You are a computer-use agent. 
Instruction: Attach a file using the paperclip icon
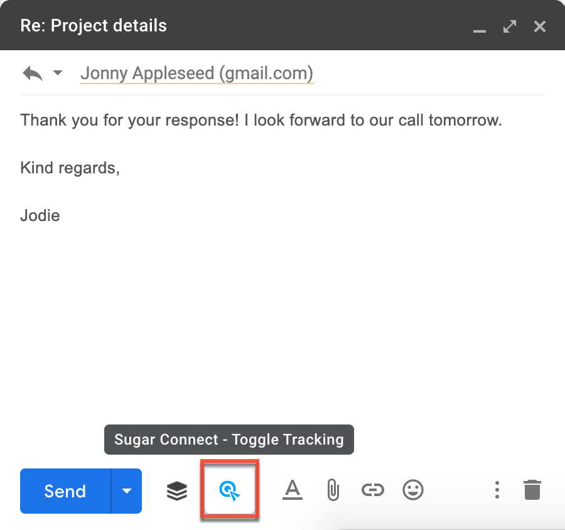point(333,490)
